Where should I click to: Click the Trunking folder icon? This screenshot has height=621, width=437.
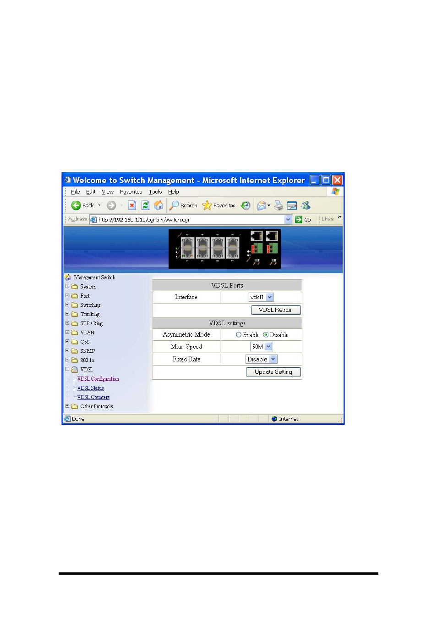pyautogui.click(x=74, y=314)
